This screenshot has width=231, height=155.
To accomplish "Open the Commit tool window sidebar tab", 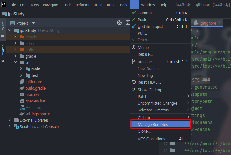I will tap(3, 53).
